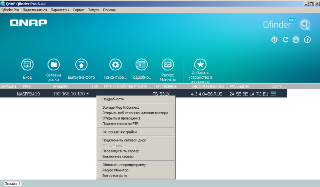Click the globe language icon

point(296,40)
